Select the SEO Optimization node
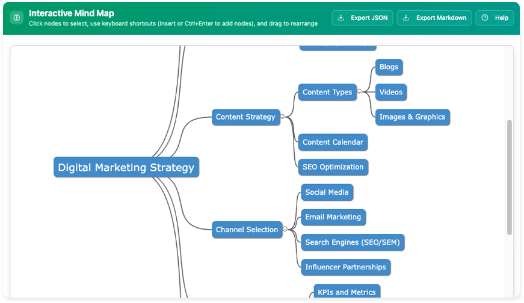Image resolution: width=524 pixels, height=303 pixels. (x=333, y=167)
